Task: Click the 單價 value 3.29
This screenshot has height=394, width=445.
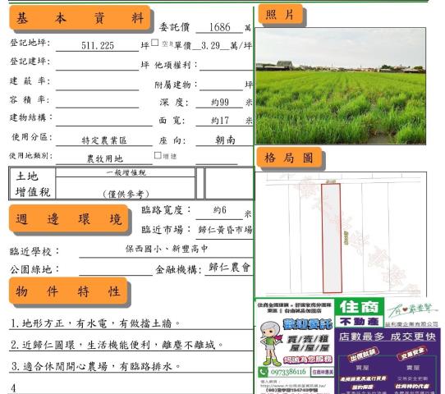Action: point(210,45)
